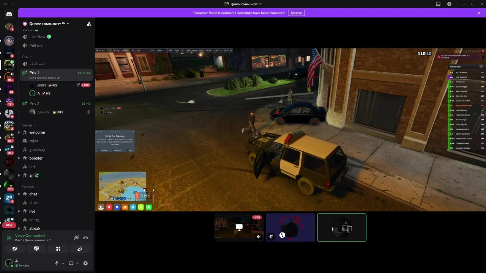Screen dimensions: 486x273
Task: Toggle screen sharing with the share screen button
Action: (x=36, y=249)
